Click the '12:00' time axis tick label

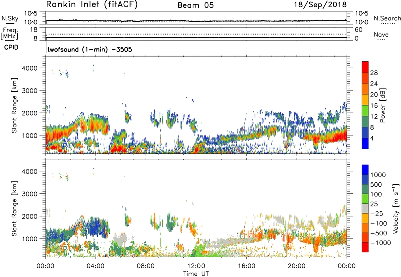pos(196,266)
